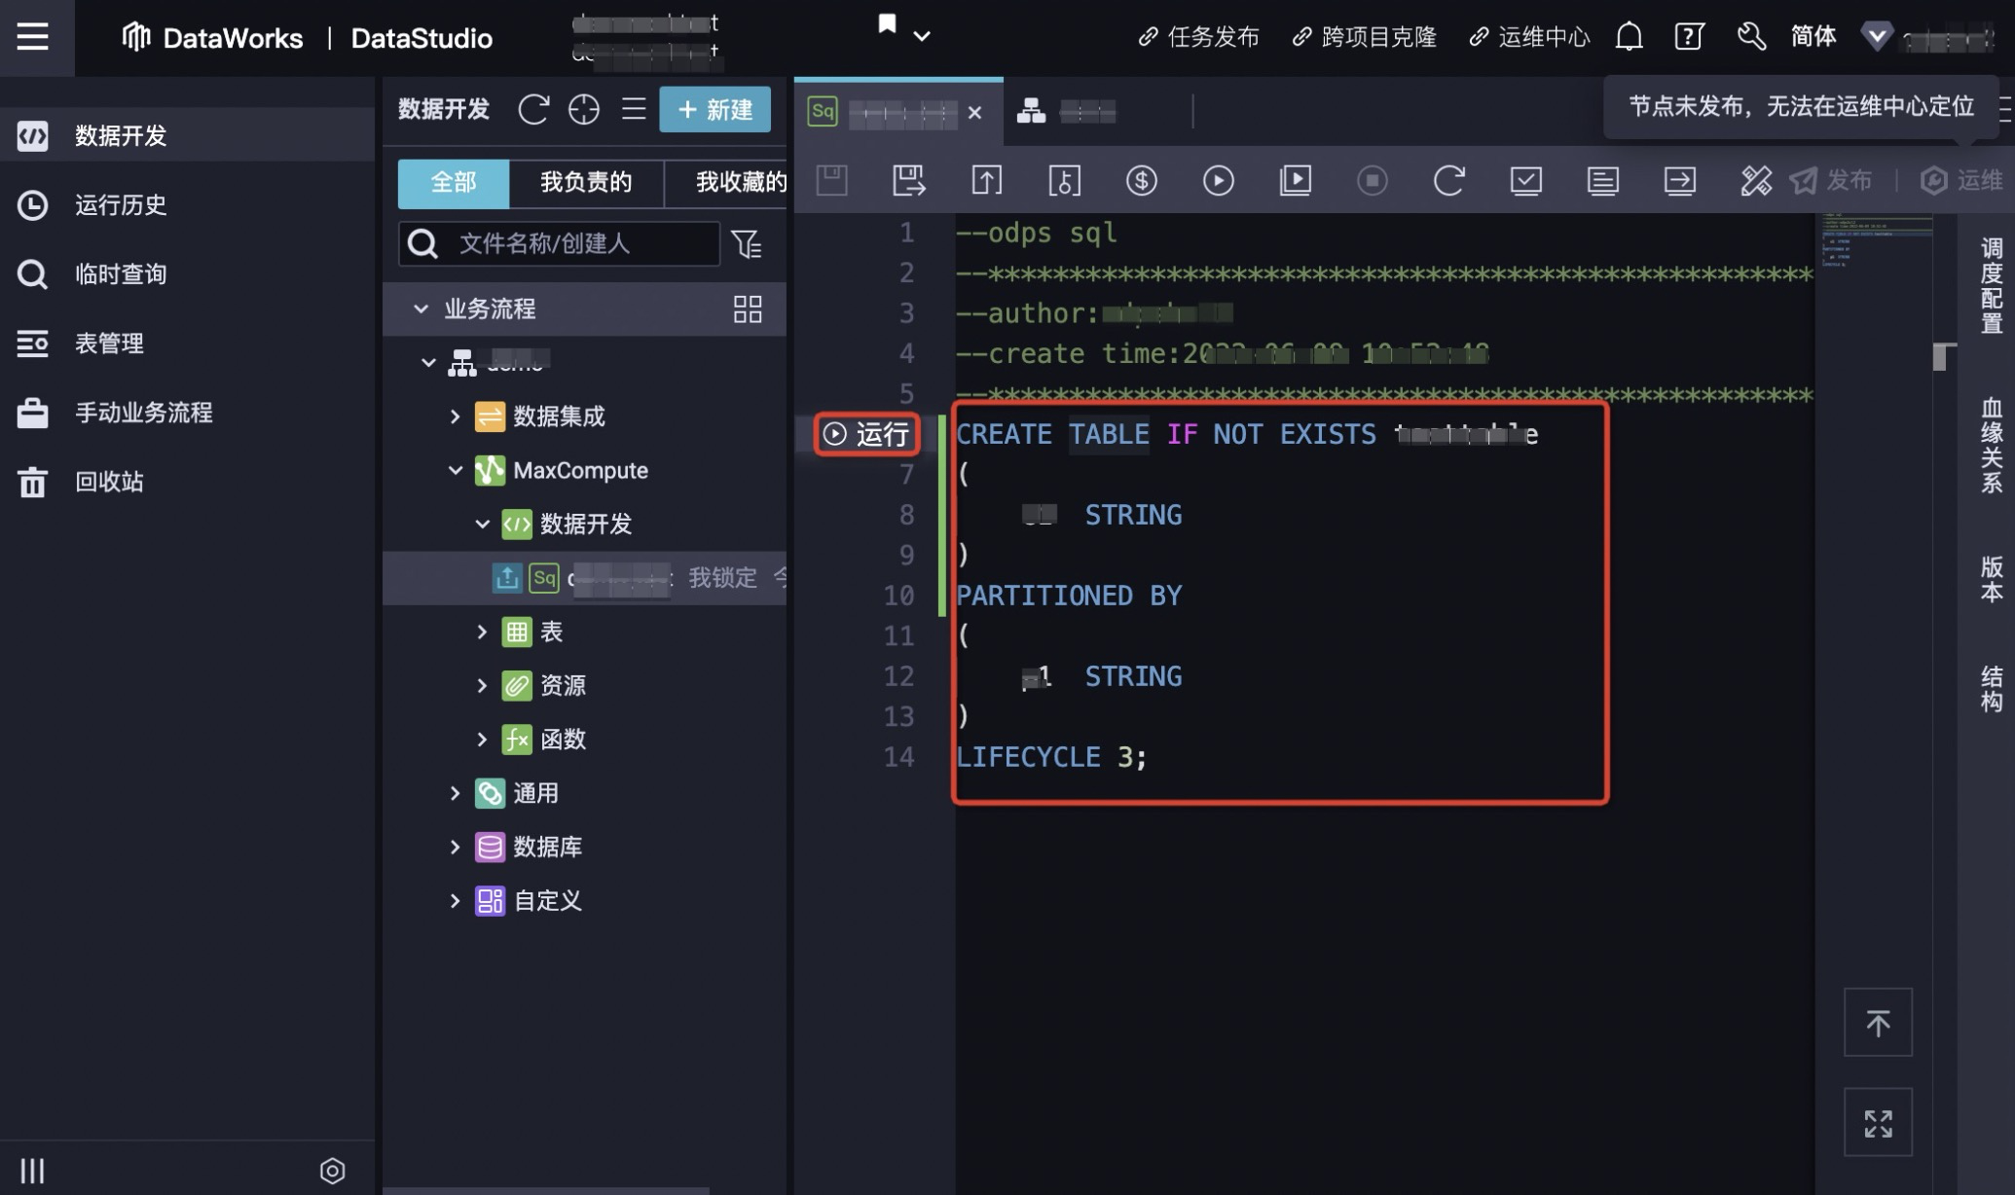Click the filter icon beside search box
This screenshot has height=1195, width=2015.
[x=747, y=243]
